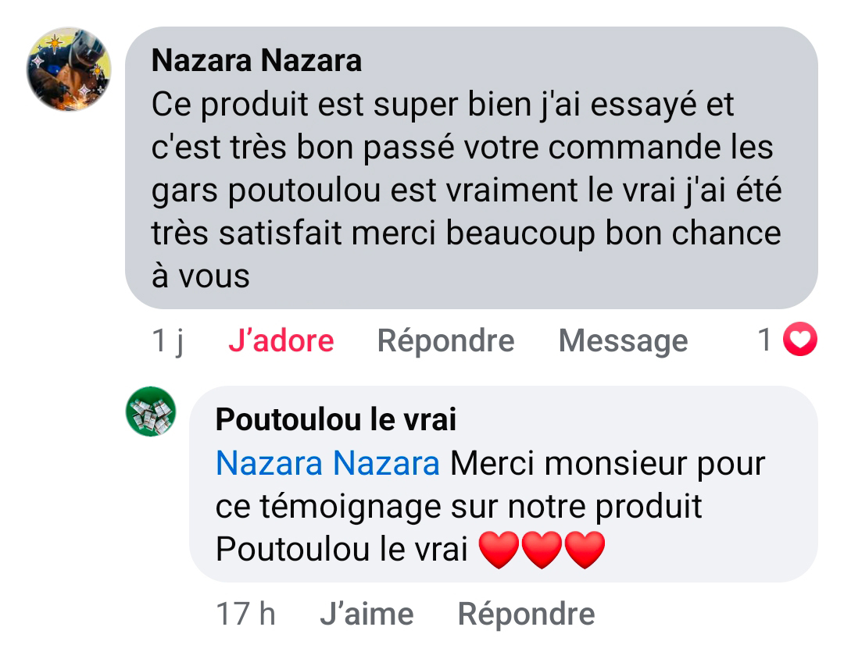Image resolution: width=844 pixels, height=652 pixels.
Task: Toggle the J'adore reaction on Nazara's comment
Action: click(281, 340)
